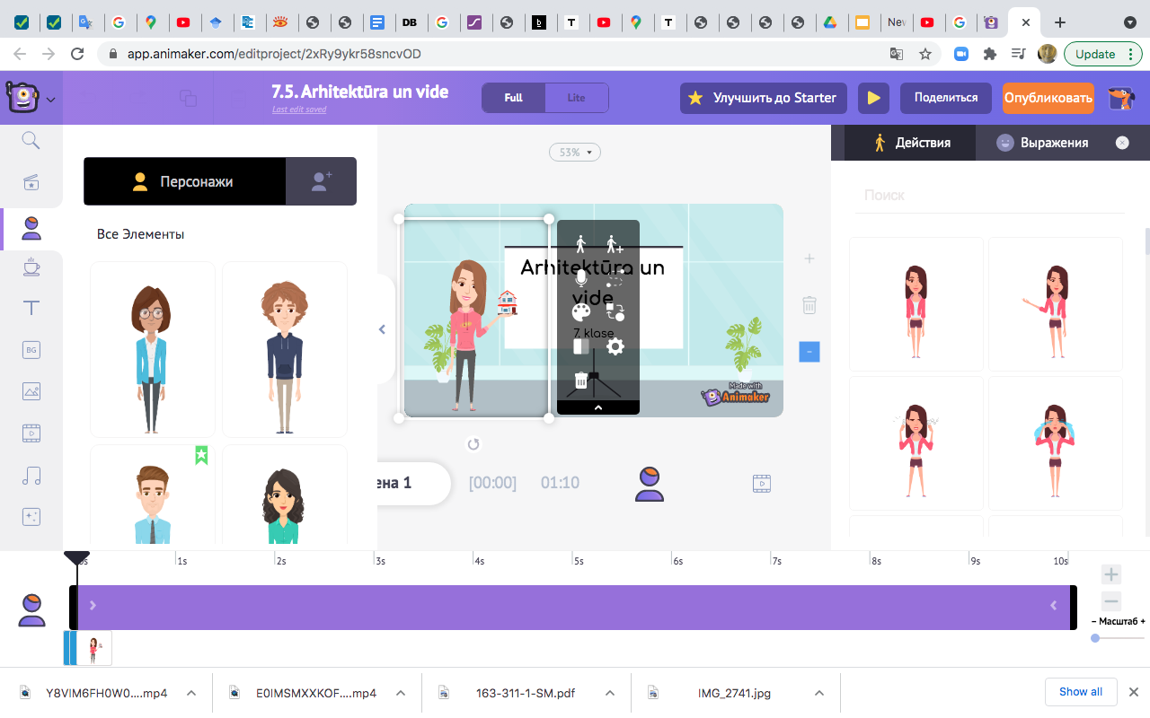Delete the character with popup trash icon

coord(581,381)
